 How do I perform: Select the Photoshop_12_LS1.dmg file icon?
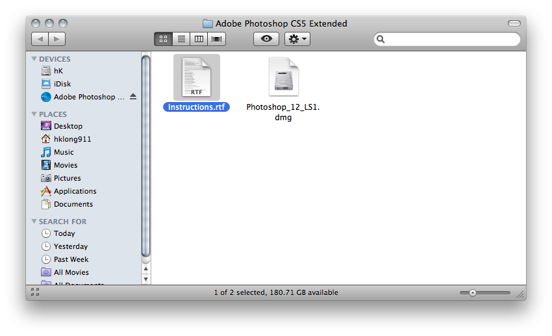click(x=283, y=77)
